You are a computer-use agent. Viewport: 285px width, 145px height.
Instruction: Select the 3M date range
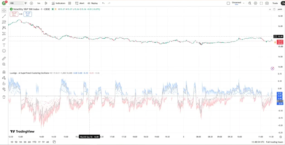tap(25, 142)
